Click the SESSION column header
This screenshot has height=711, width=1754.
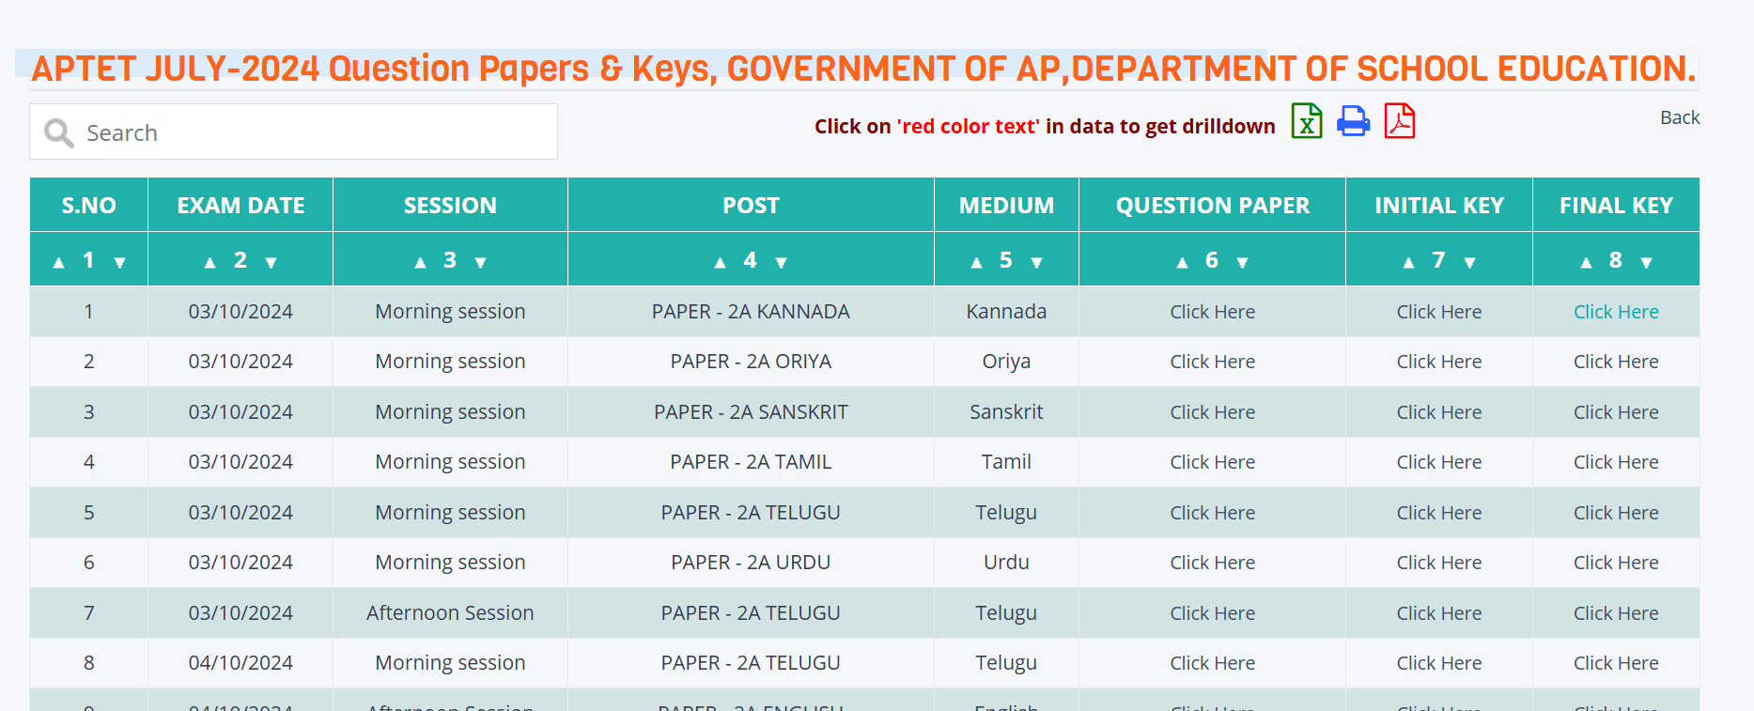(450, 205)
